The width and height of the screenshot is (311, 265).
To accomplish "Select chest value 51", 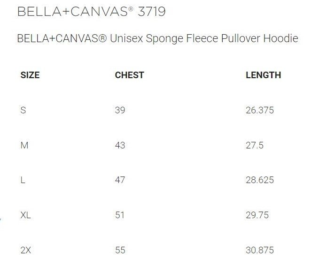I will click(120, 215).
